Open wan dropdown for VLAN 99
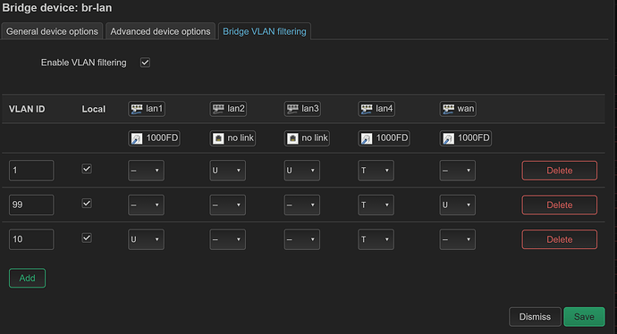The height and width of the screenshot is (334, 617). tap(457, 205)
